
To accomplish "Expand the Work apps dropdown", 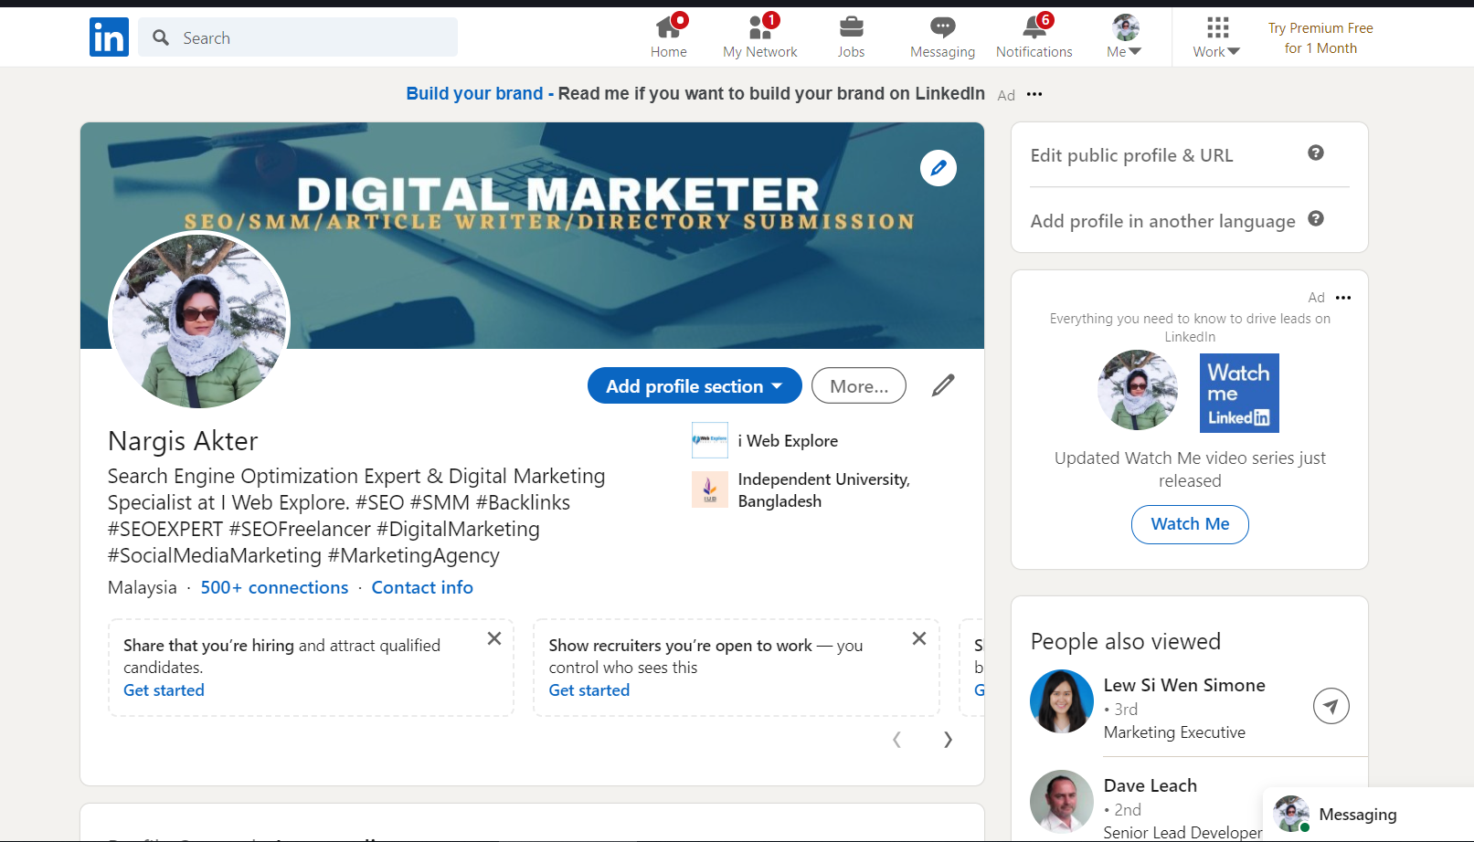I will pyautogui.click(x=1216, y=37).
